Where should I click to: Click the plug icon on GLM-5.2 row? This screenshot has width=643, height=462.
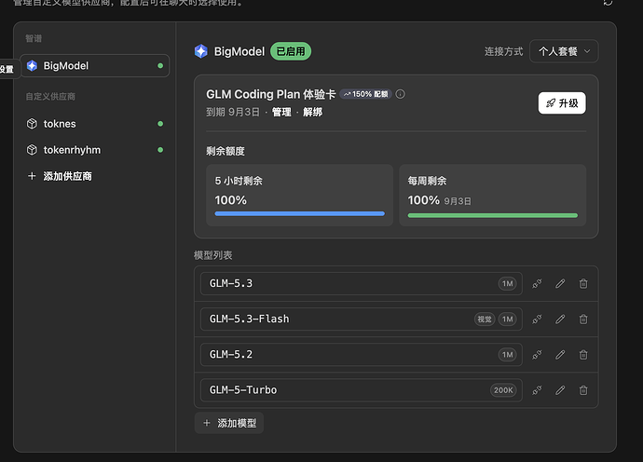537,355
